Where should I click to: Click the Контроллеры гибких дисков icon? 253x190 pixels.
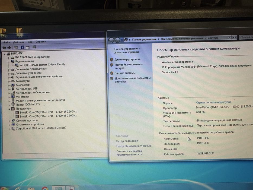coord(13,93)
